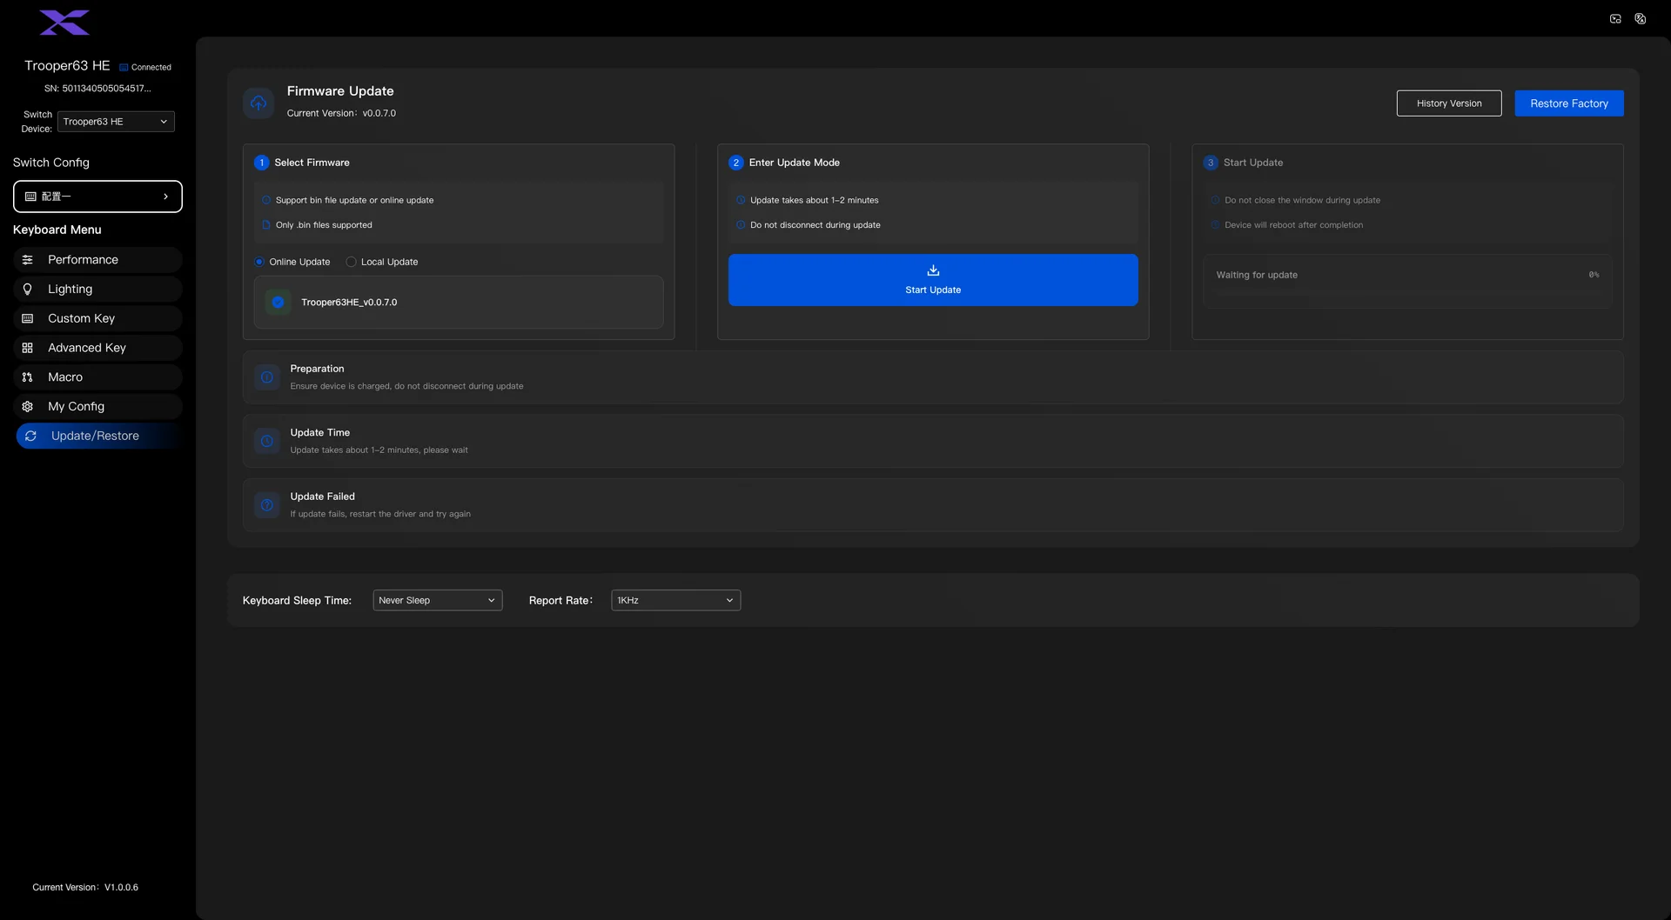Click info icon beside 'Update takes about 1–2 minutes'
Image resolution: width=1671 pixels, height=920 pixels.
[741, 200]
